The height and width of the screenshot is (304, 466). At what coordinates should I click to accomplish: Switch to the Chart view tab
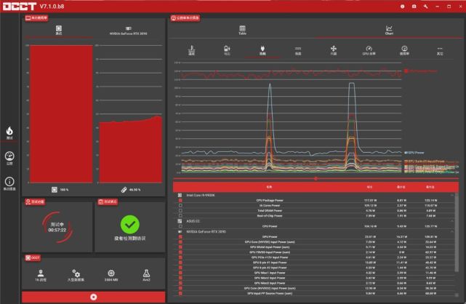tap(389, 30)
